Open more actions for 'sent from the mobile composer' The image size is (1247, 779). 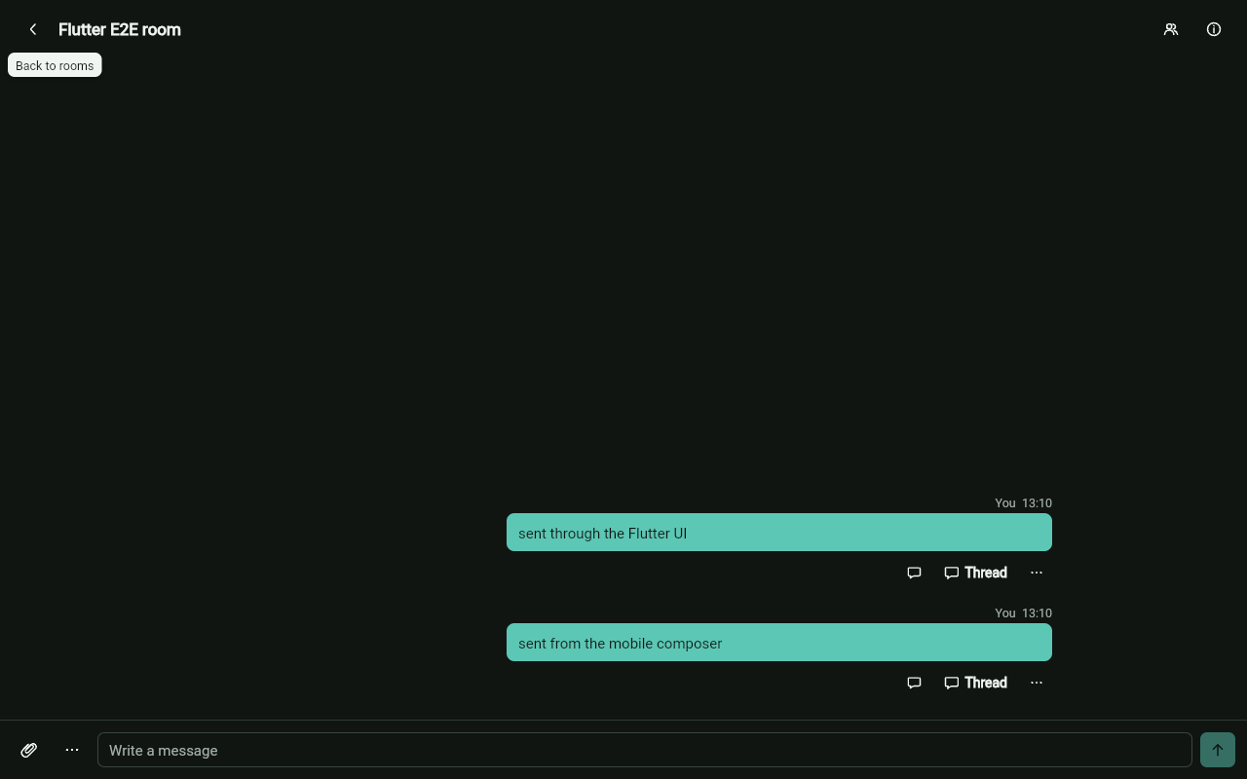point(1037,683)
